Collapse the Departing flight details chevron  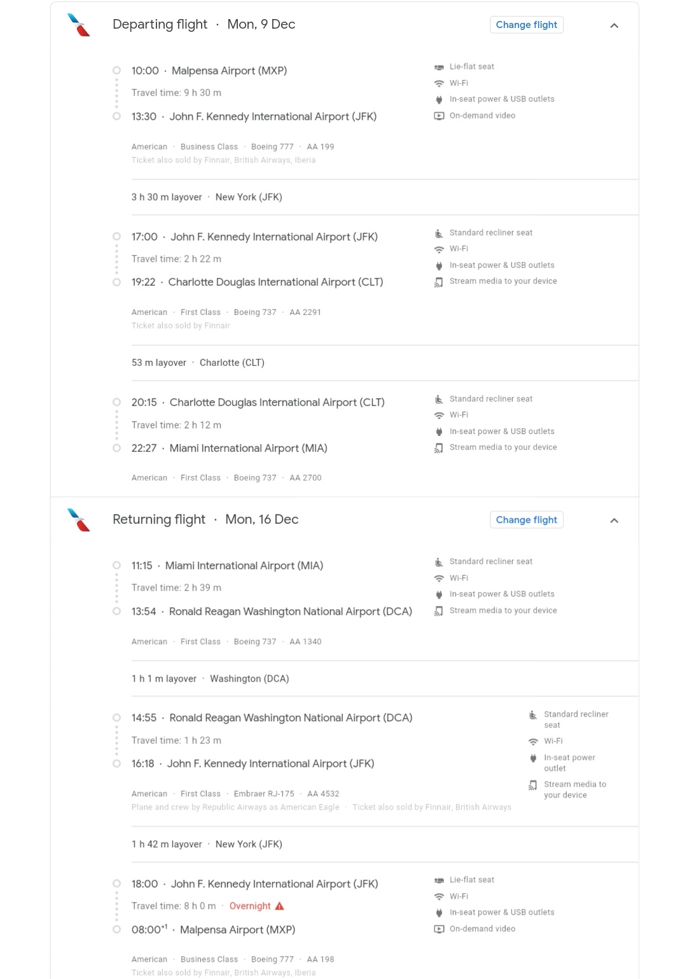click(x=614, y=25)
